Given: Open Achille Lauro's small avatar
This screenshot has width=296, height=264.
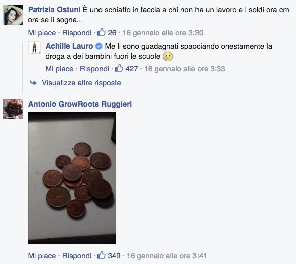Looking at the screenshot, I should [34, 48].
